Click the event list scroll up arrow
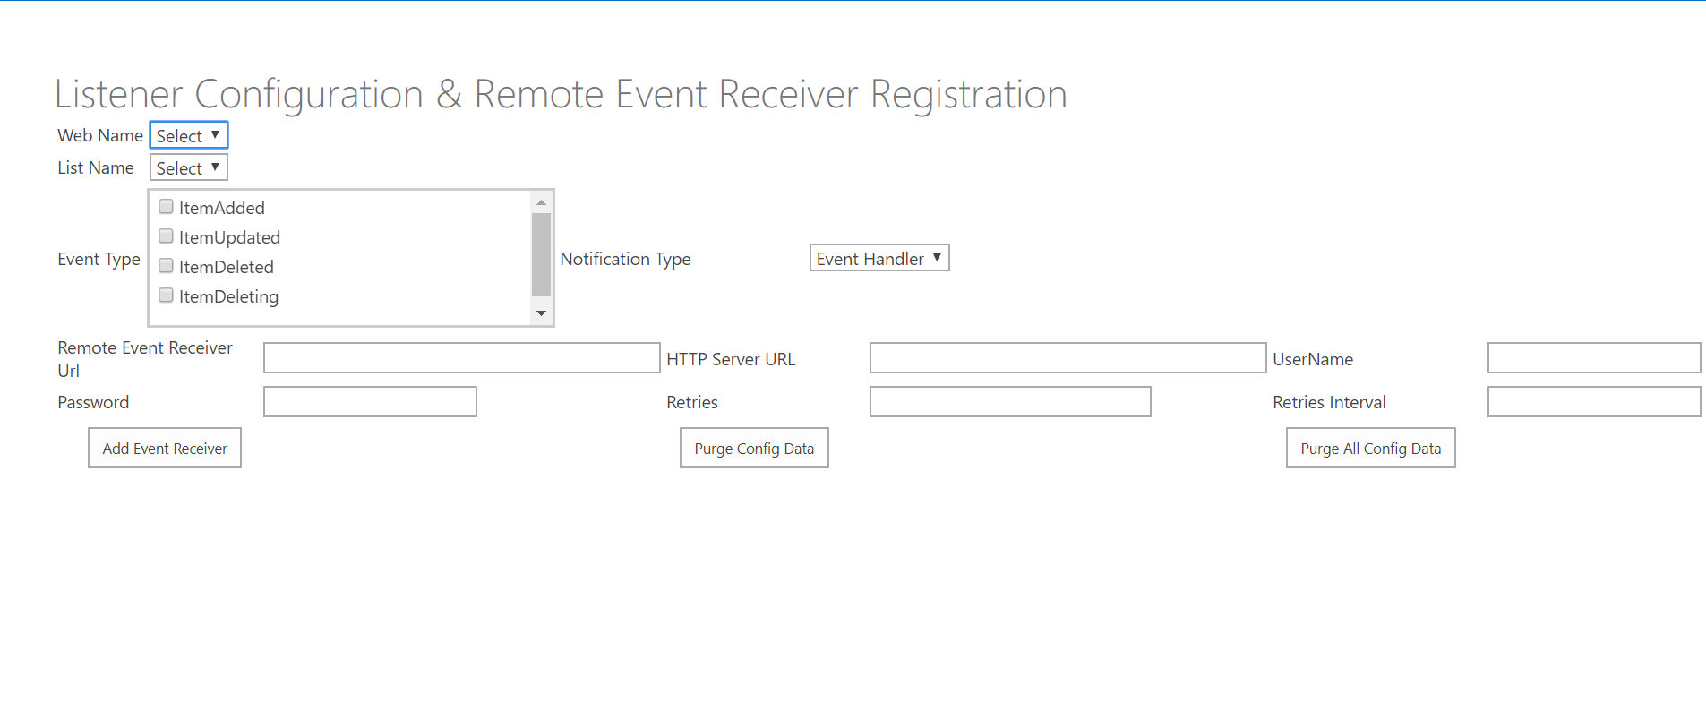The width and height of the screenshot is (1706, 719). tap(541, 202)
